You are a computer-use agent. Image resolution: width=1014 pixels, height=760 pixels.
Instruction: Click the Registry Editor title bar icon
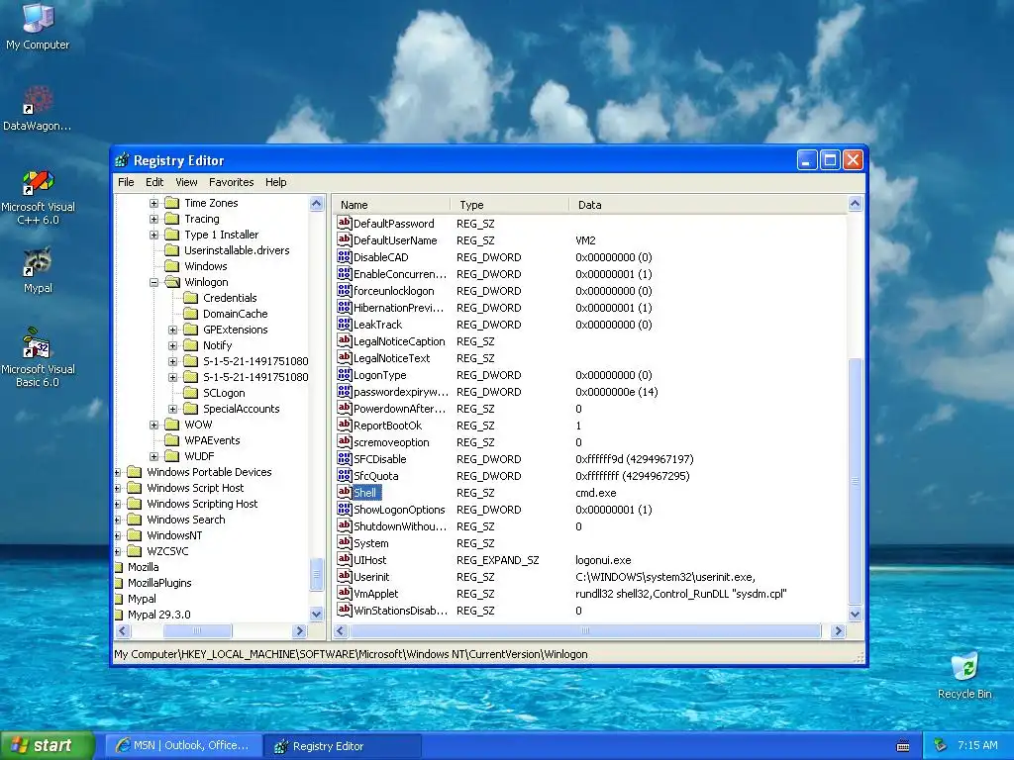pyautogui.click(x=122, y=160)
